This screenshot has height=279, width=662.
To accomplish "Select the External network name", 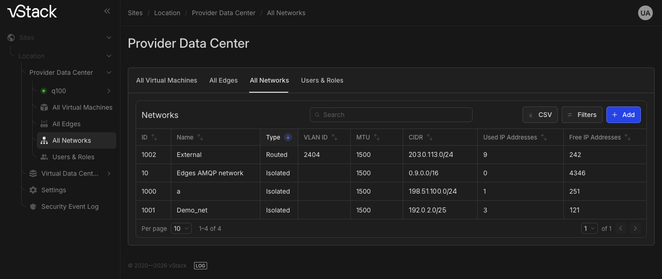I will pos(189,155).
